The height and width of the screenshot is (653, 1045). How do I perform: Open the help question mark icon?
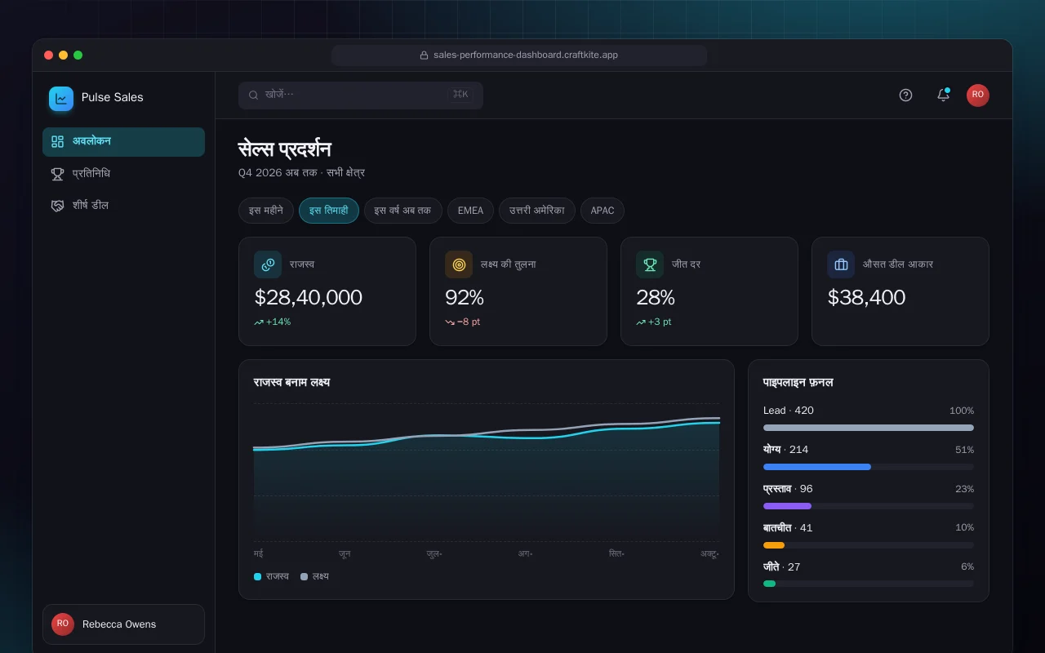click(905, 95)
